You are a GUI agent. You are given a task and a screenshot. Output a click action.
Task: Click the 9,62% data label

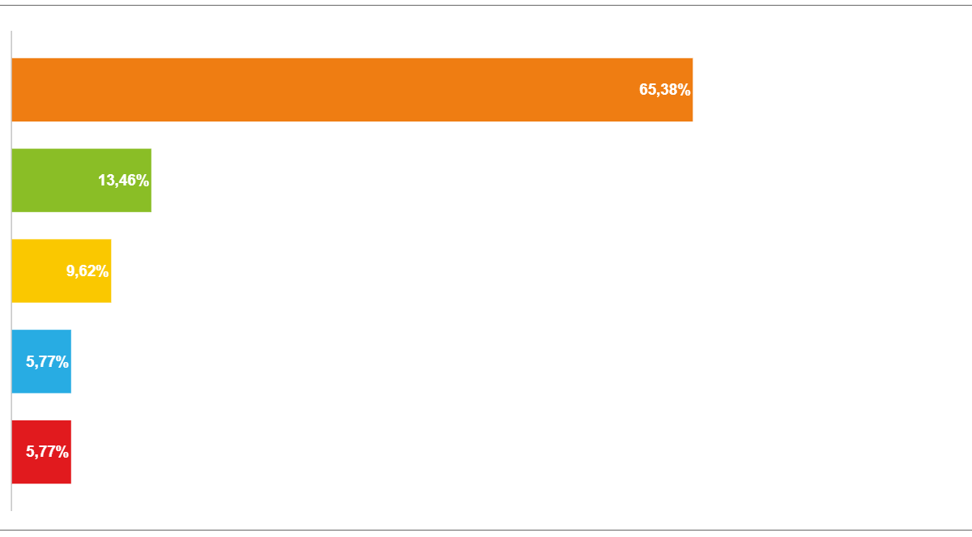pyautogui.click(x=87, y=271)
